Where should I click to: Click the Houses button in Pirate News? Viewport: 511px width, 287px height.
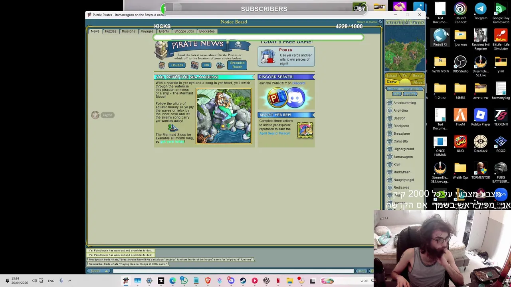point(177,65)
